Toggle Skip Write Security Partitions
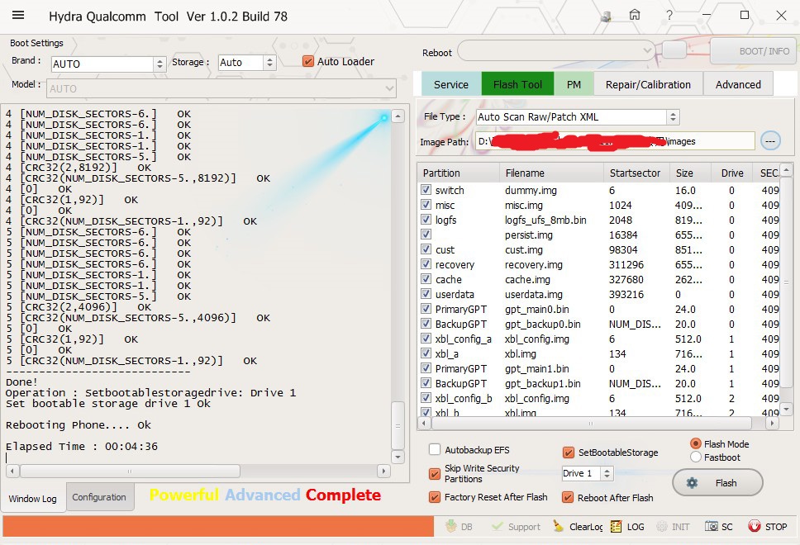The height and width of the screenshot is (545, 800). (x=435, y=474)
